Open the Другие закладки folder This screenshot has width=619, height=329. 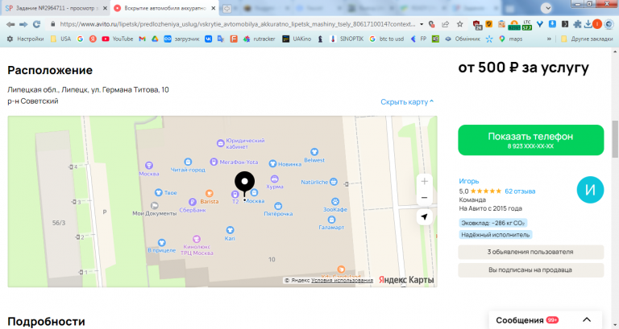587,39
